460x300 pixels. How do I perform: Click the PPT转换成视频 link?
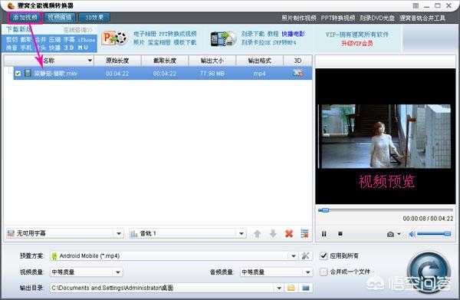tap(178, 34)
